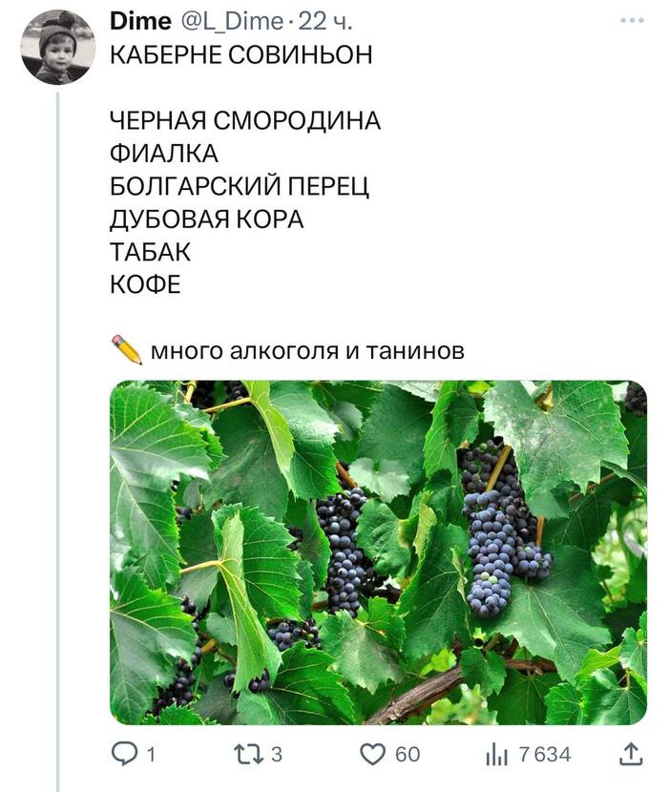Viewport: 668px width, 792px height.
Task: Click the retweet count number 3
Action: 277,755
